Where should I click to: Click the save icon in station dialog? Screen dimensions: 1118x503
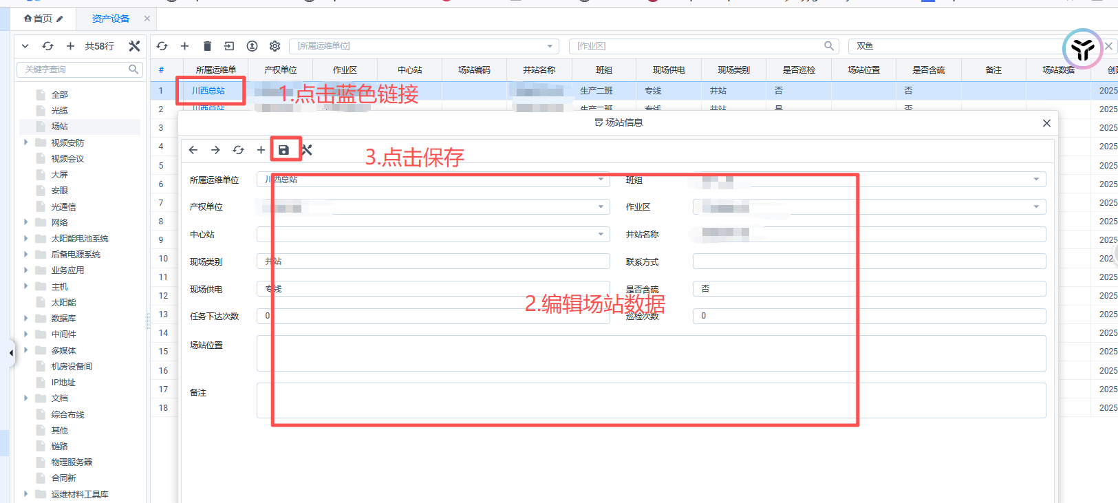click(x=283, y=150)
